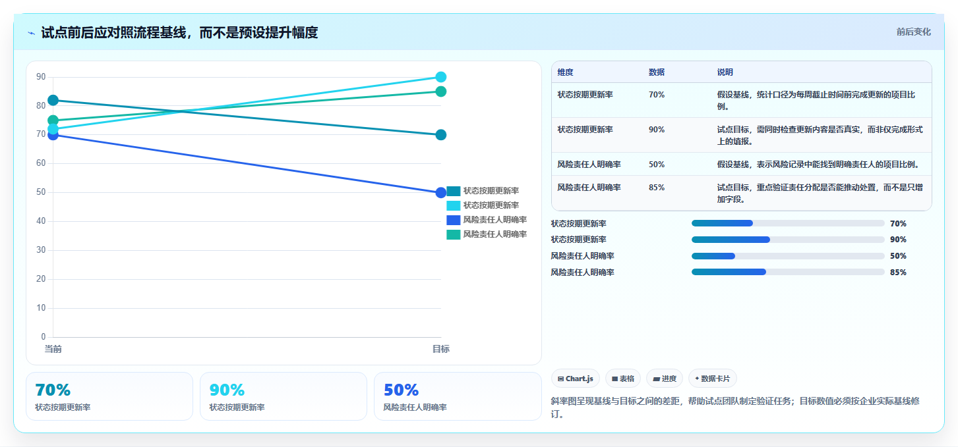Click the Chart.js chip
Image resolution: width=958 pixels, height=447 pixels.
tap(576, 379)
